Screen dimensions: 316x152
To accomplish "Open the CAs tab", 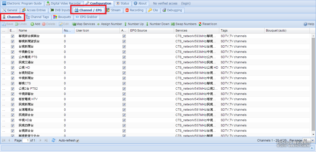I will point(153,10).
